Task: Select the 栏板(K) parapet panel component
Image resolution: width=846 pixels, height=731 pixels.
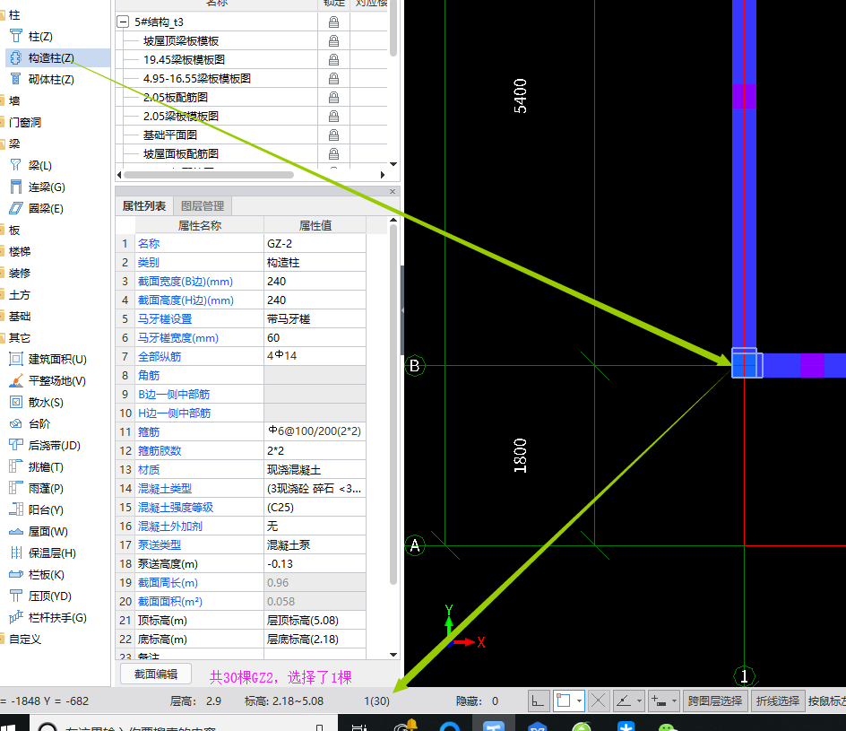Action: pyautogui.click(x=46, y=574)
